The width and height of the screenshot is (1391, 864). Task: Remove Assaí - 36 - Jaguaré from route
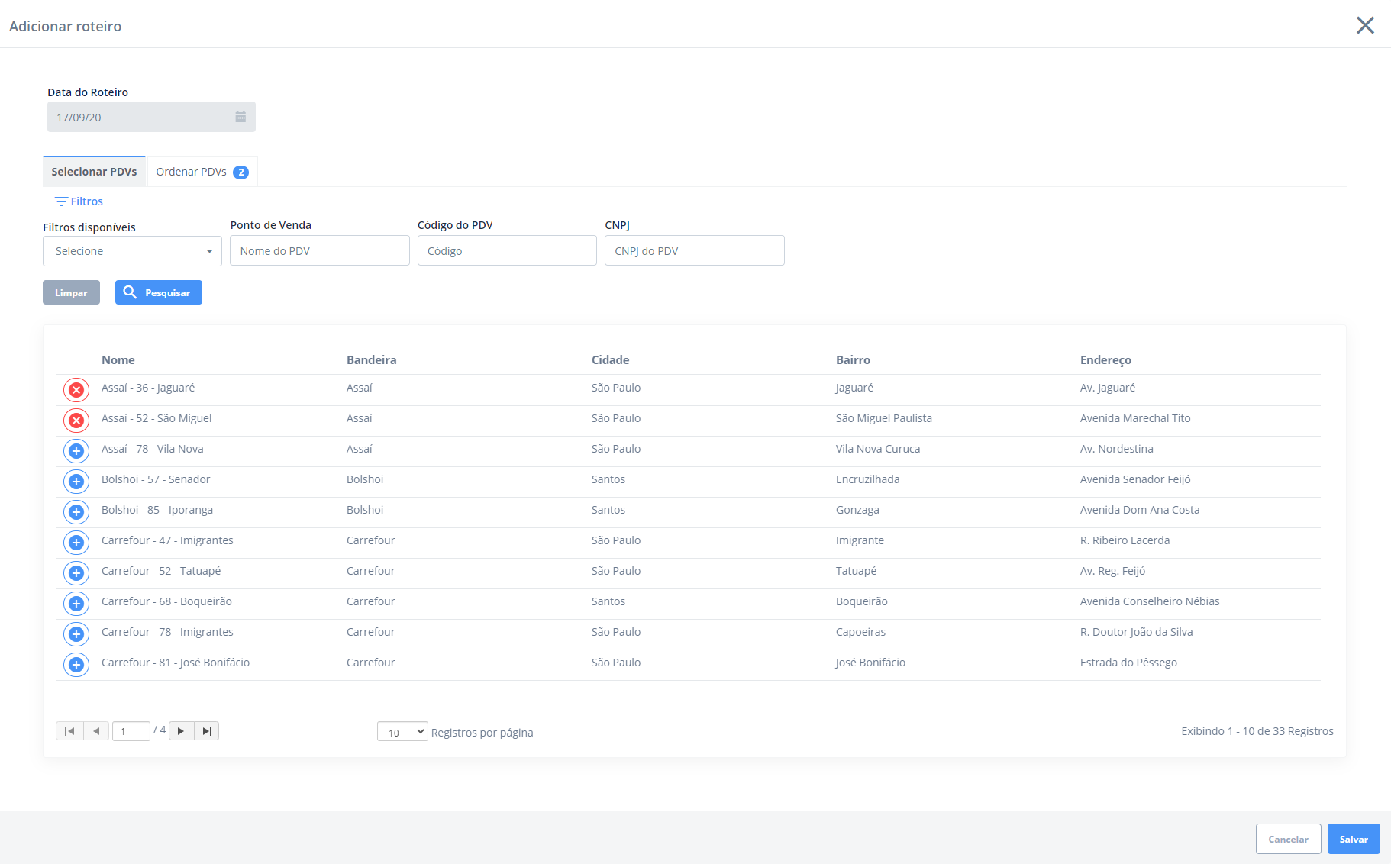click(76, 390)
